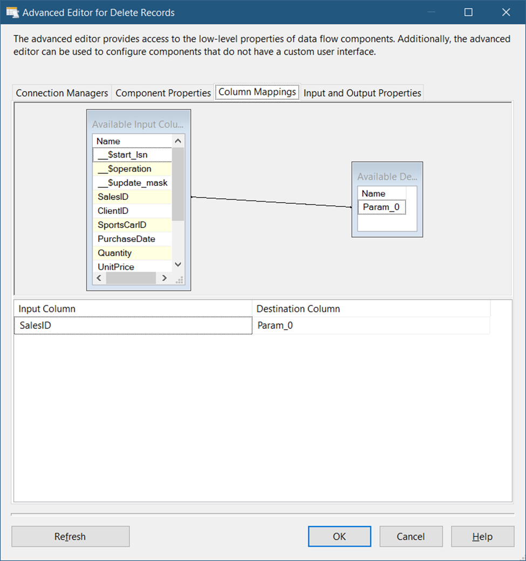This screenshot has height=561, width=526.
Task: Select Param_0 in Available Destination Columns
Action: click(381, 207)
